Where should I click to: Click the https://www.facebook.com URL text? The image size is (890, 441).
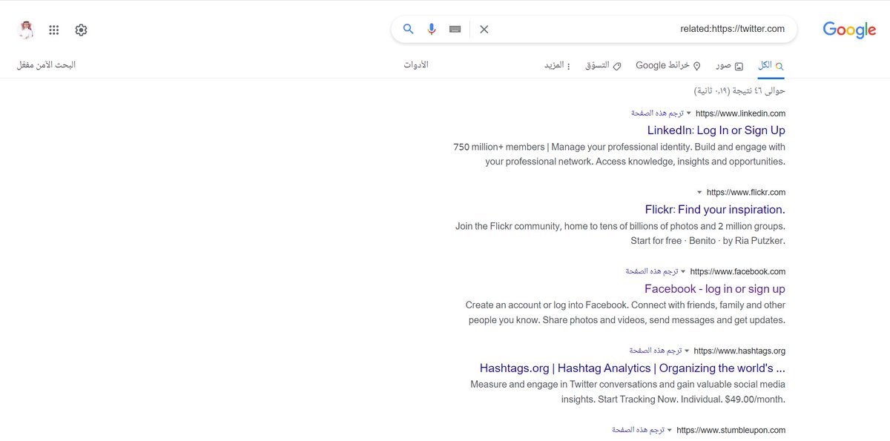tap(738, 272)
